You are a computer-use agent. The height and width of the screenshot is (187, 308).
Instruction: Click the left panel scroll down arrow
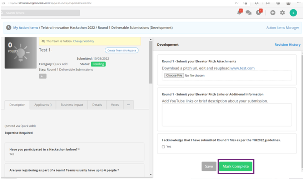(151, 175)
